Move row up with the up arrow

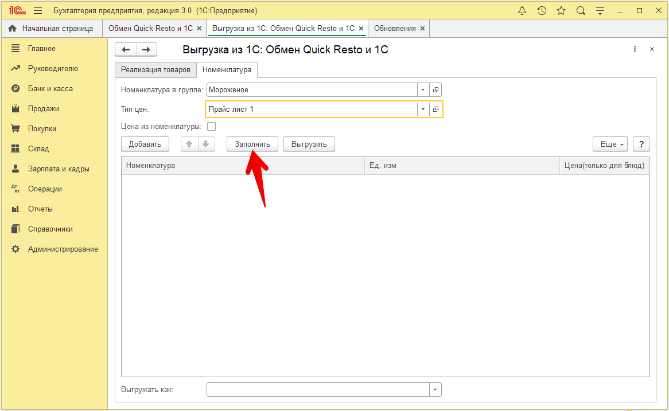click(189, 144)
